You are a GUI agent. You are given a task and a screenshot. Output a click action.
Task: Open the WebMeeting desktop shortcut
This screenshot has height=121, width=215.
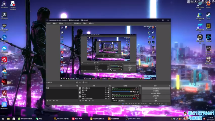click(x=4, y=105)
